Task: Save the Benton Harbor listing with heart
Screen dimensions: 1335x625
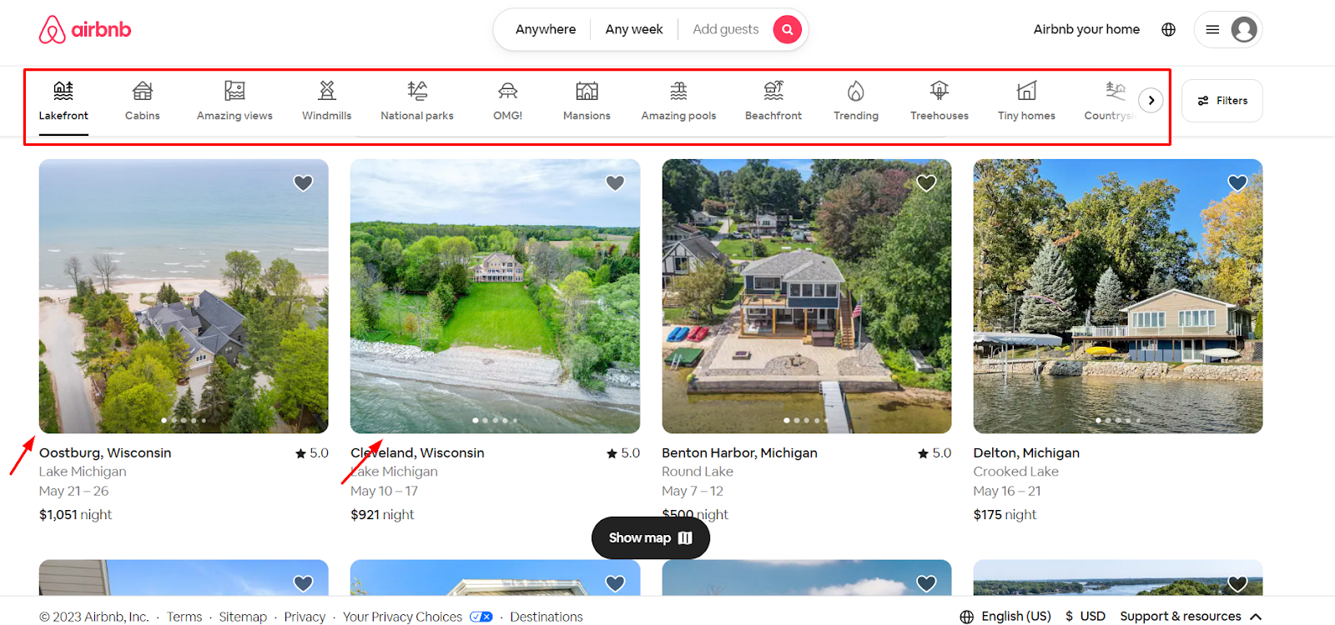Action: pyautogui.click(x=926, y=182)
